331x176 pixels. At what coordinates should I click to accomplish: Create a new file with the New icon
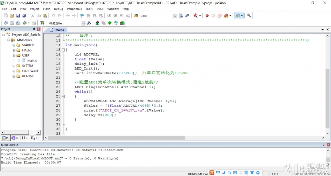coord(6,16)
